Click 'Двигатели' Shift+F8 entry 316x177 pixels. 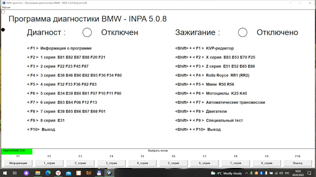coord(201,111)
